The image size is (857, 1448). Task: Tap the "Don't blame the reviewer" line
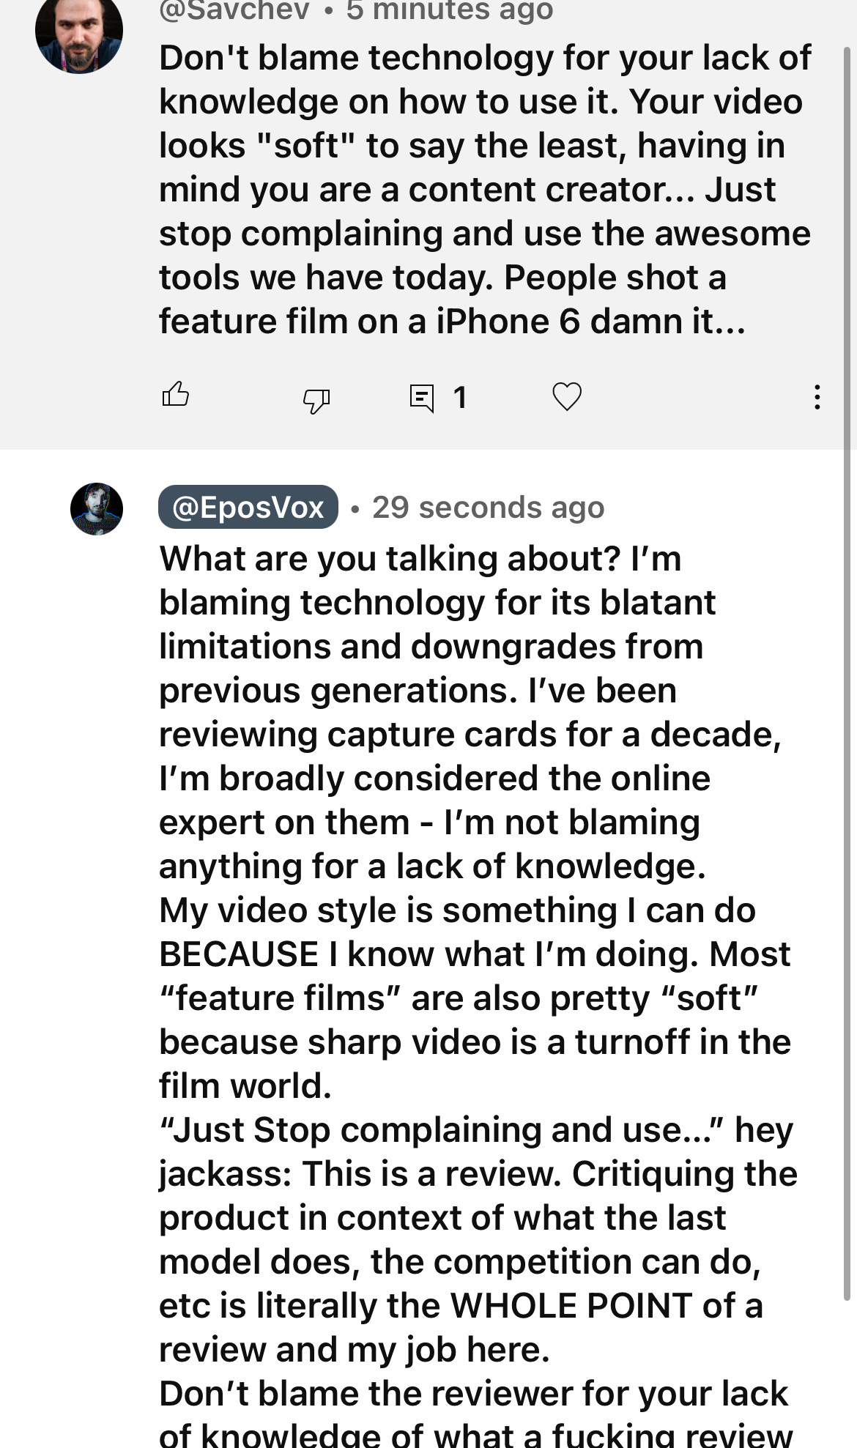click(x=473, y=1394)
